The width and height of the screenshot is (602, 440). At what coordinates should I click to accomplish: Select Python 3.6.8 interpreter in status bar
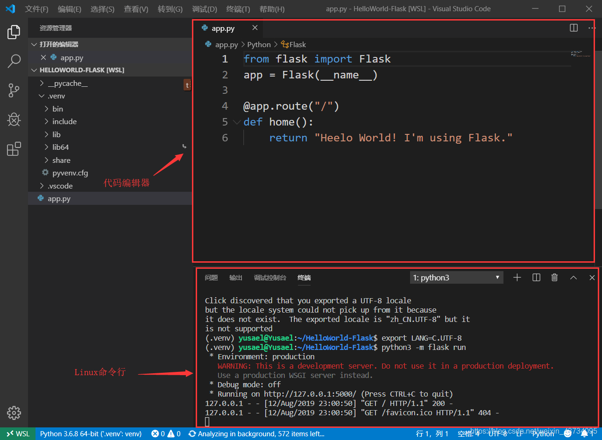tap(91, 434)
